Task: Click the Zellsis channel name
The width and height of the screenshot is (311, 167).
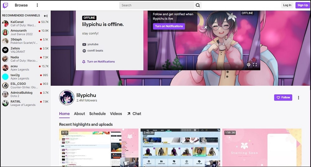Action: (x=15, y=48)
